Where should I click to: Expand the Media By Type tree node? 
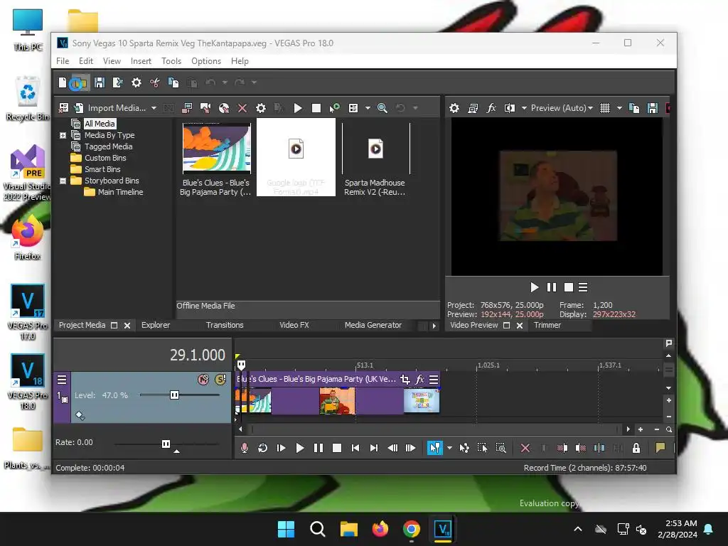(63, 135)
